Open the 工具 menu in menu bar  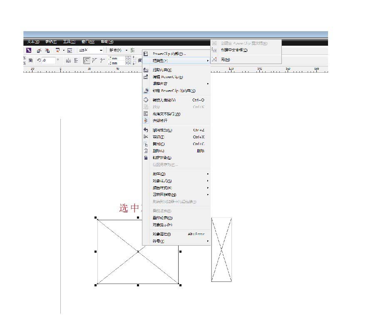point(69,42)
